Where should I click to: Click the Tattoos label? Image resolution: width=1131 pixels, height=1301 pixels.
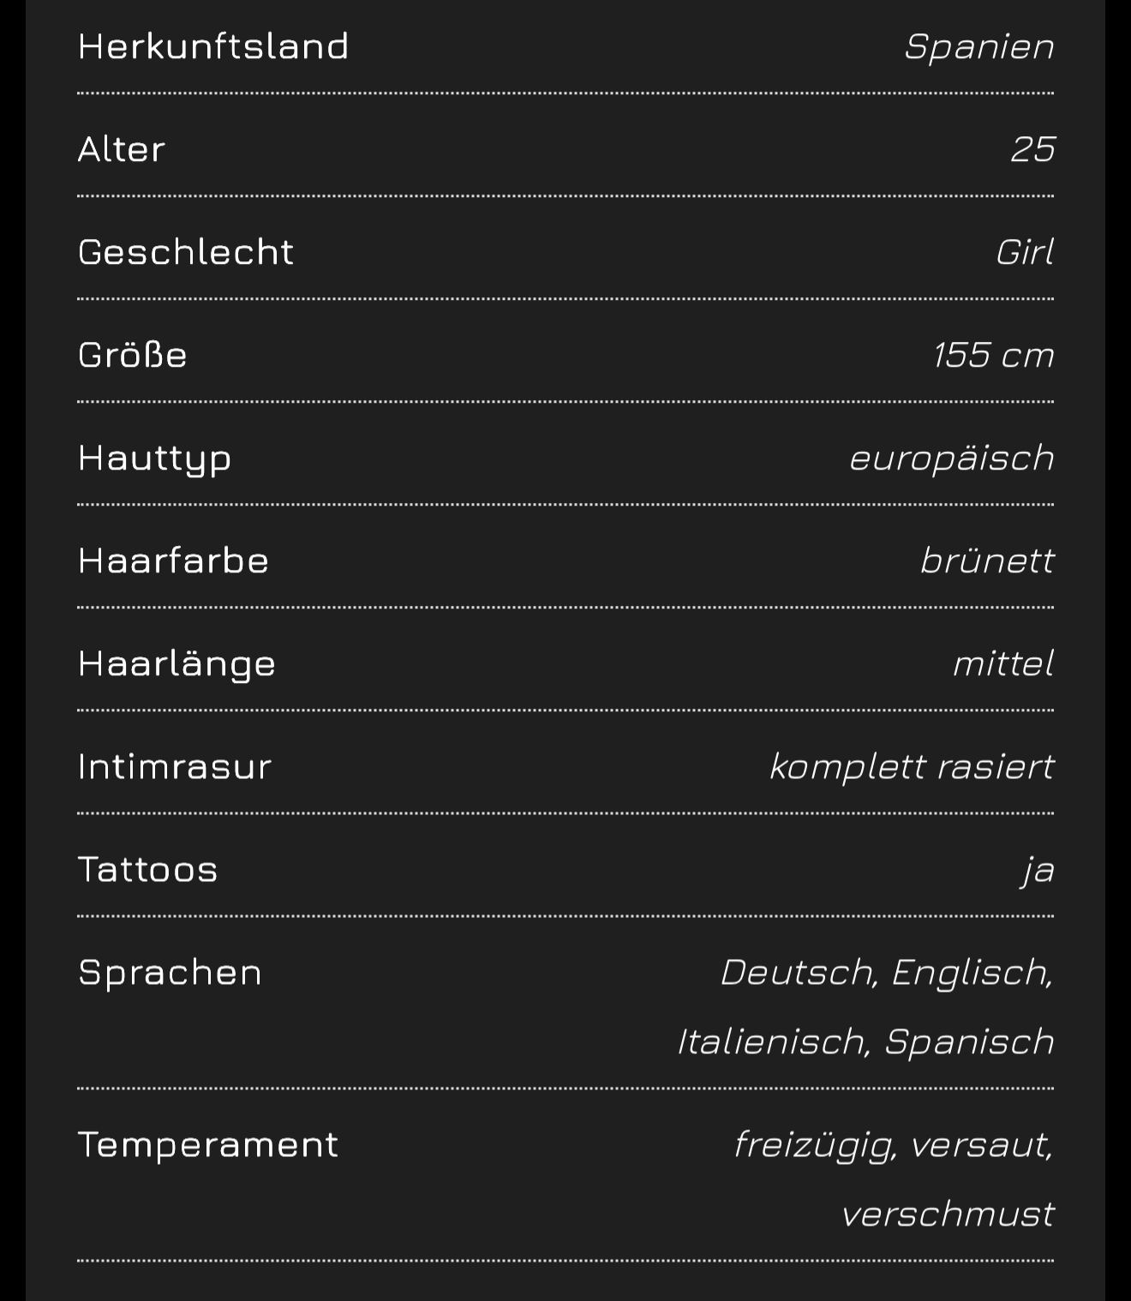click(x=148, y=869)
